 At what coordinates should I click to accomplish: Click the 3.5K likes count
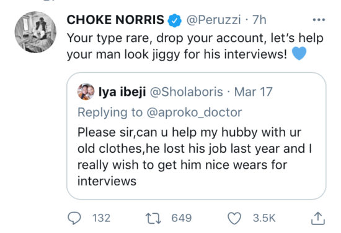264,218
